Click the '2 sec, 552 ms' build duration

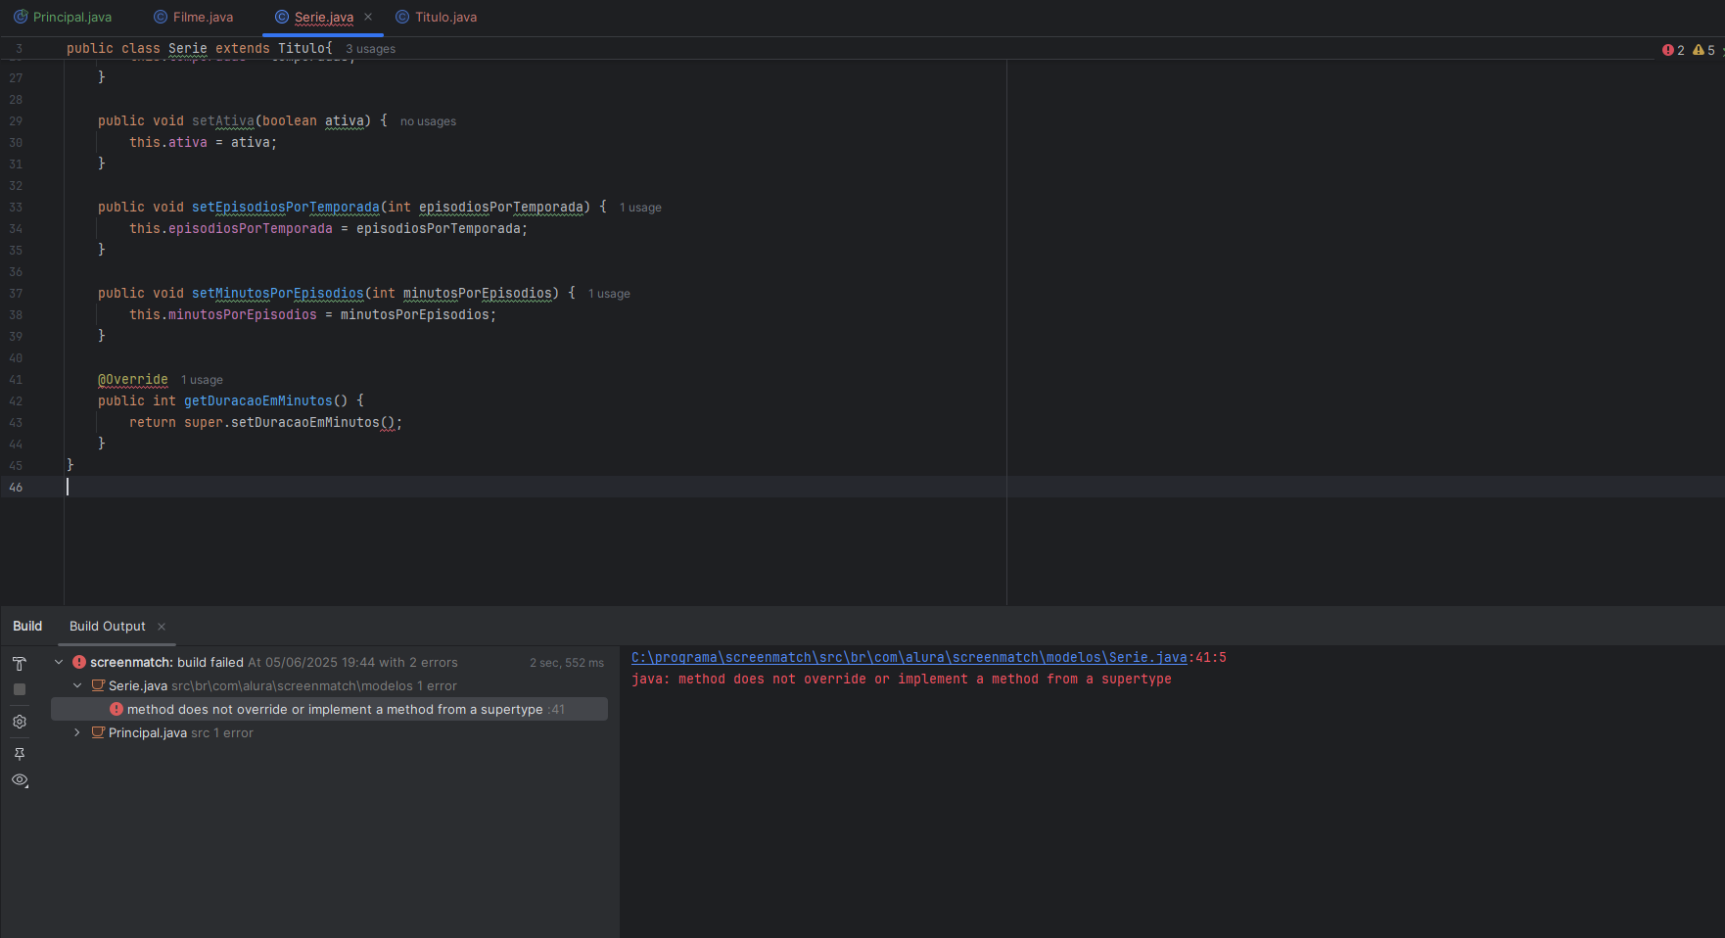(x=567, y=663)
